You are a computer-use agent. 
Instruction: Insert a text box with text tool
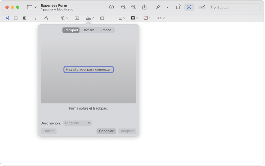pyautogui.click(x=77, y=18)
